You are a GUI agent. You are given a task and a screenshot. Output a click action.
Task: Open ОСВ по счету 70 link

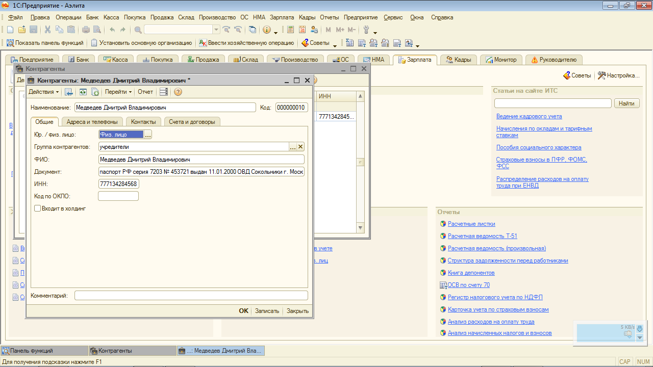(469, 285)
